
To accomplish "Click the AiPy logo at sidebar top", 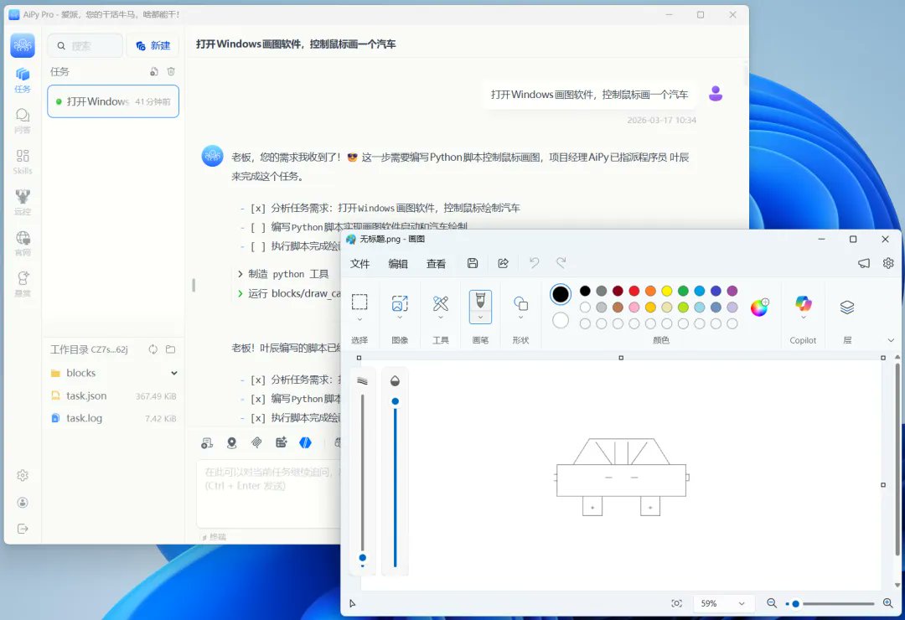I will click(x=23, y=45).
